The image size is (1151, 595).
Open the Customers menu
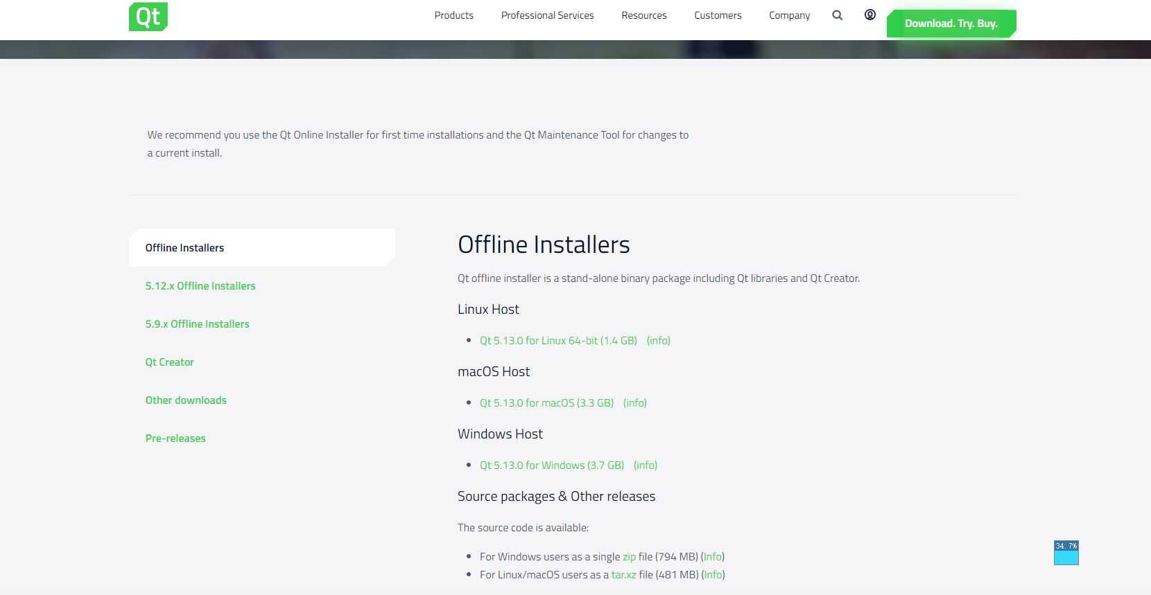point(718,15)
